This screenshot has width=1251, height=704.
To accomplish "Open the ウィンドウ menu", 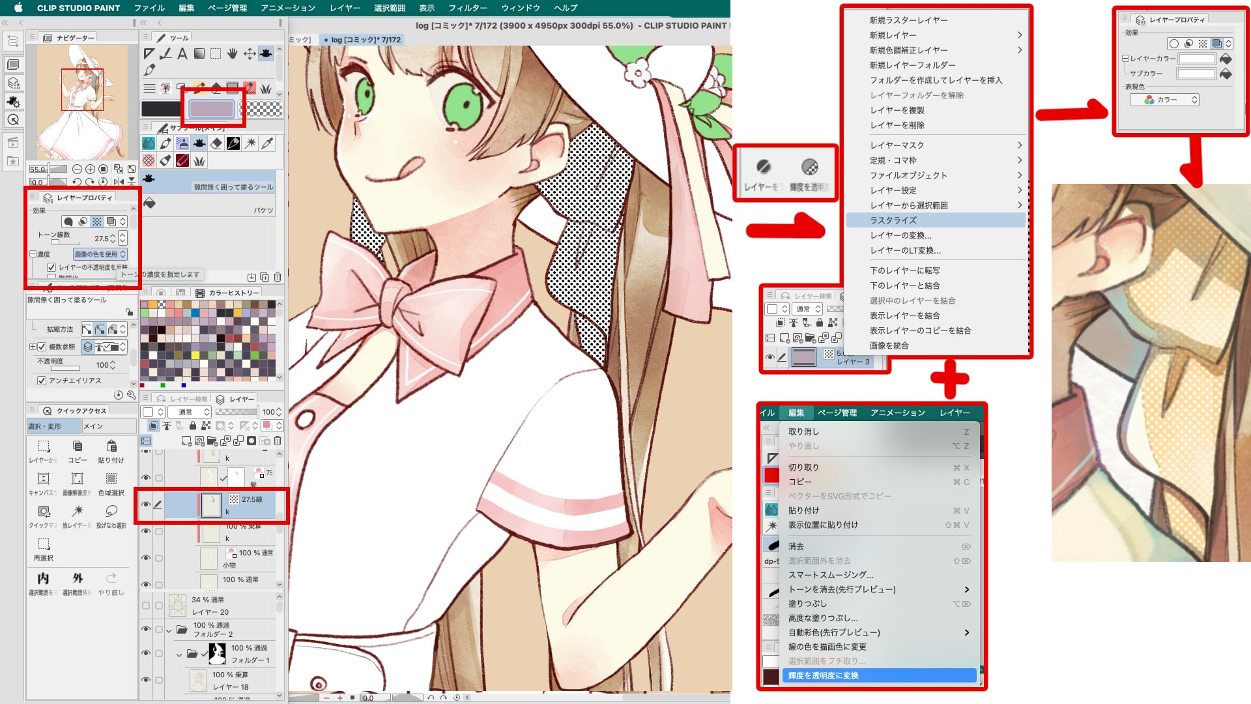I will (521, 8).
